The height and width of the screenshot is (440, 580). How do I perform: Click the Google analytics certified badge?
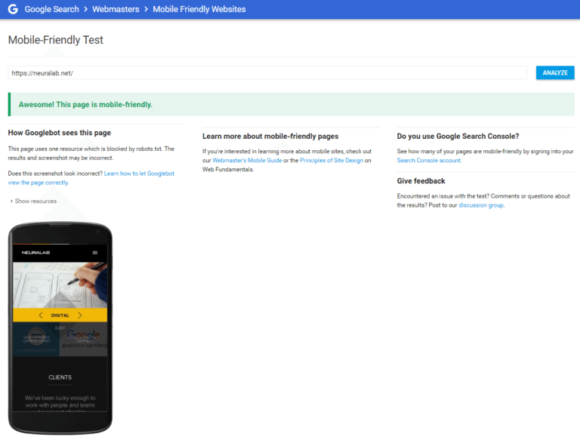point(84,339)
